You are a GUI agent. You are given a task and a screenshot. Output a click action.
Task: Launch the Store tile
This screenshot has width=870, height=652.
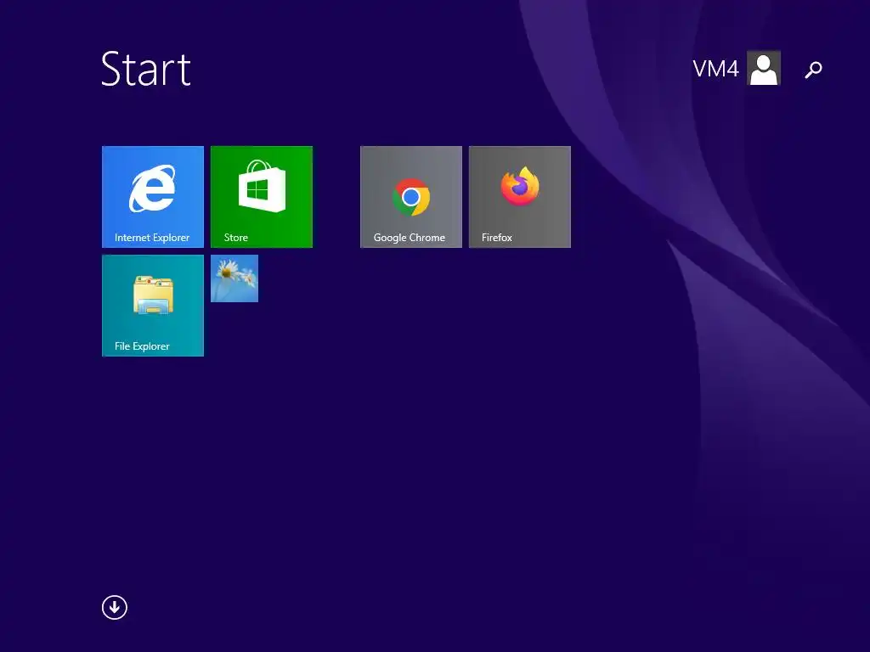coord(262,197)
